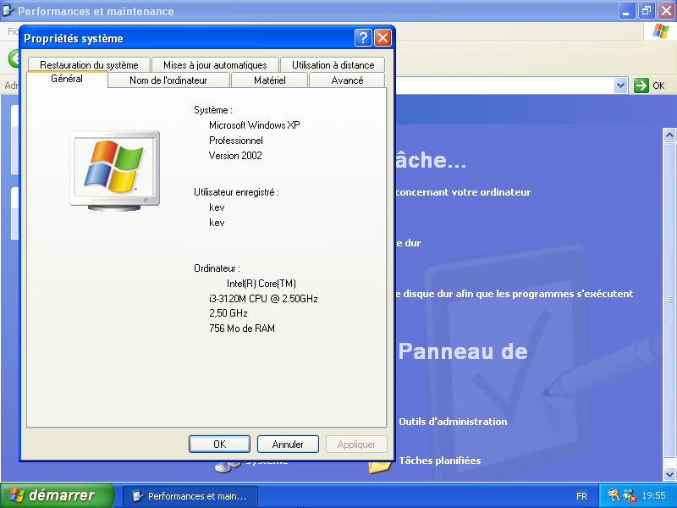Viewport: 677px width, 508px height.
Task: Click the Annuler button
Action: (x=288, y=444)
